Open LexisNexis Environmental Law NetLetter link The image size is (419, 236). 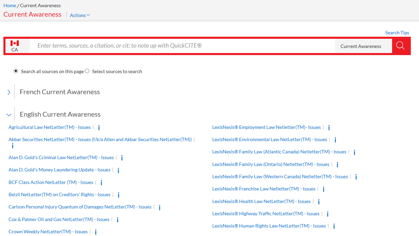click(x=270, y=139)
